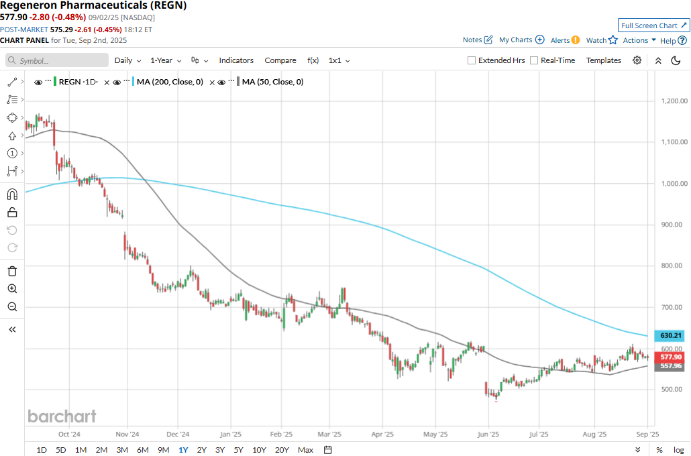Open chart settings gear icon

637,60
